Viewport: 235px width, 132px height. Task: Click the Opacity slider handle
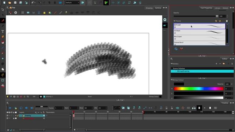coord(217,16)
